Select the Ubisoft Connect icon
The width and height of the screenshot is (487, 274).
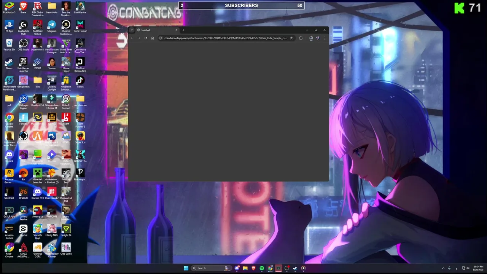tap(66, 102)
